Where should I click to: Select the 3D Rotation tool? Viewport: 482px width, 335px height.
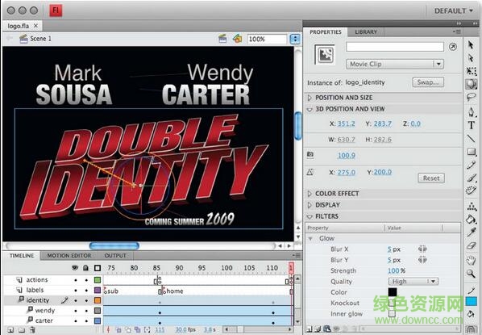pyautogui.click(x=471, y=84)
